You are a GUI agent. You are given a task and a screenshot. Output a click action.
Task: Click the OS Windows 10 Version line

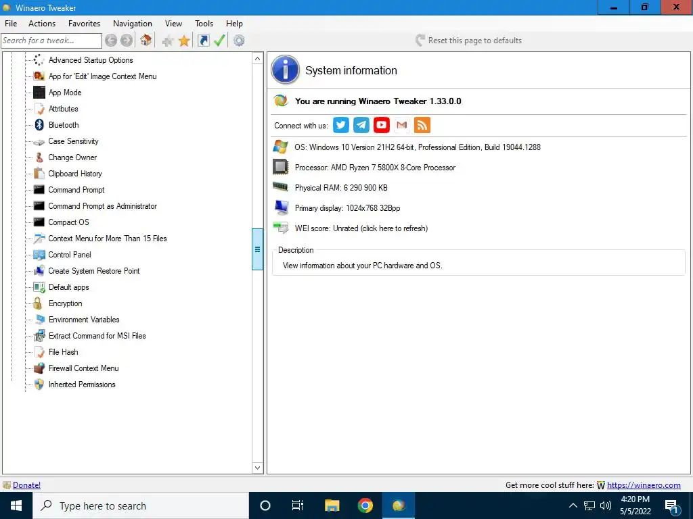pos(418,147)
